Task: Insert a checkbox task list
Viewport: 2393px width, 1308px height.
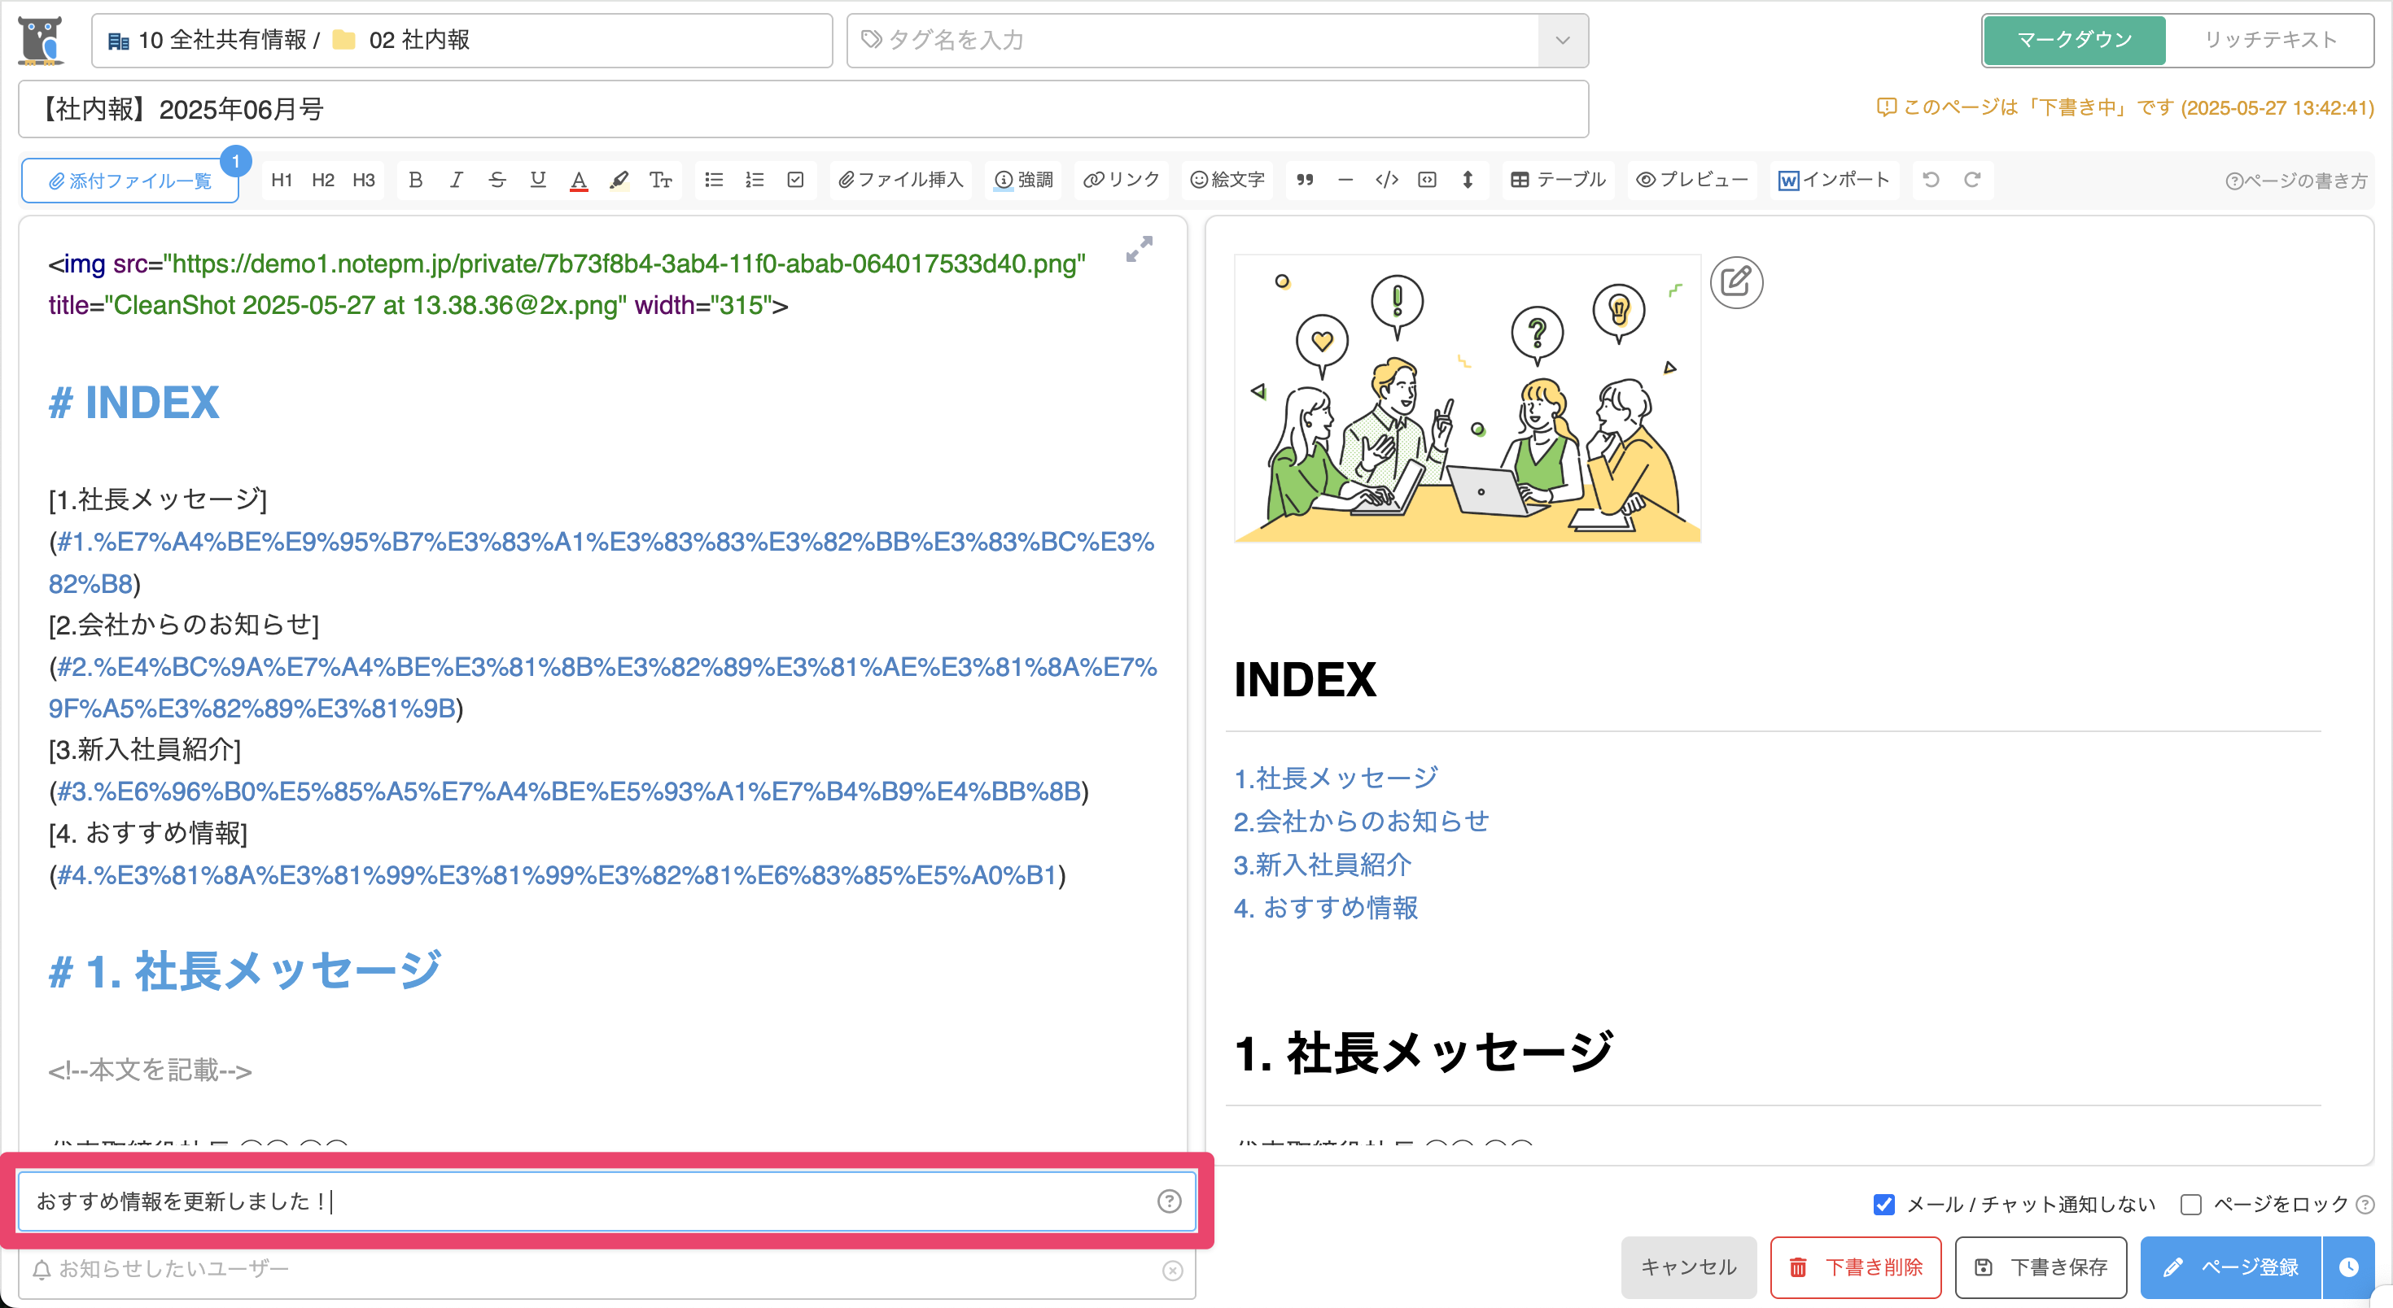Action: (795, 180)
